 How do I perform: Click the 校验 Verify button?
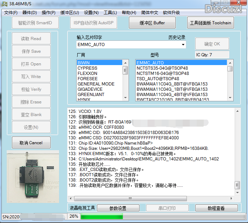point(31,89)
